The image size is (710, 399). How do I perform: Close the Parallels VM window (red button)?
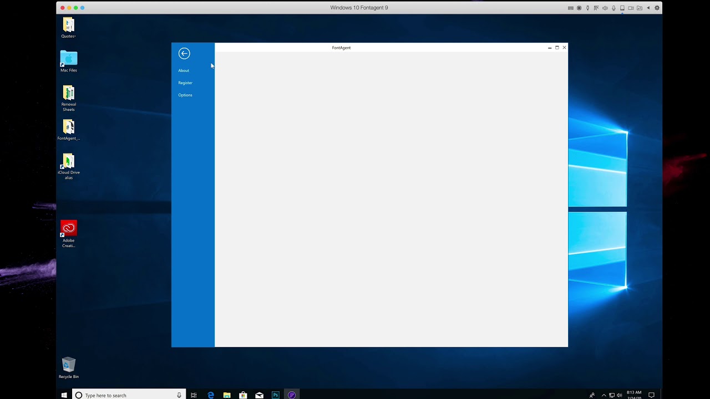tap(63, 8)
